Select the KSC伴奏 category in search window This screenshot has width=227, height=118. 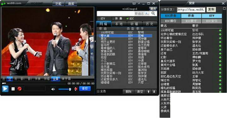coord(171,16)
